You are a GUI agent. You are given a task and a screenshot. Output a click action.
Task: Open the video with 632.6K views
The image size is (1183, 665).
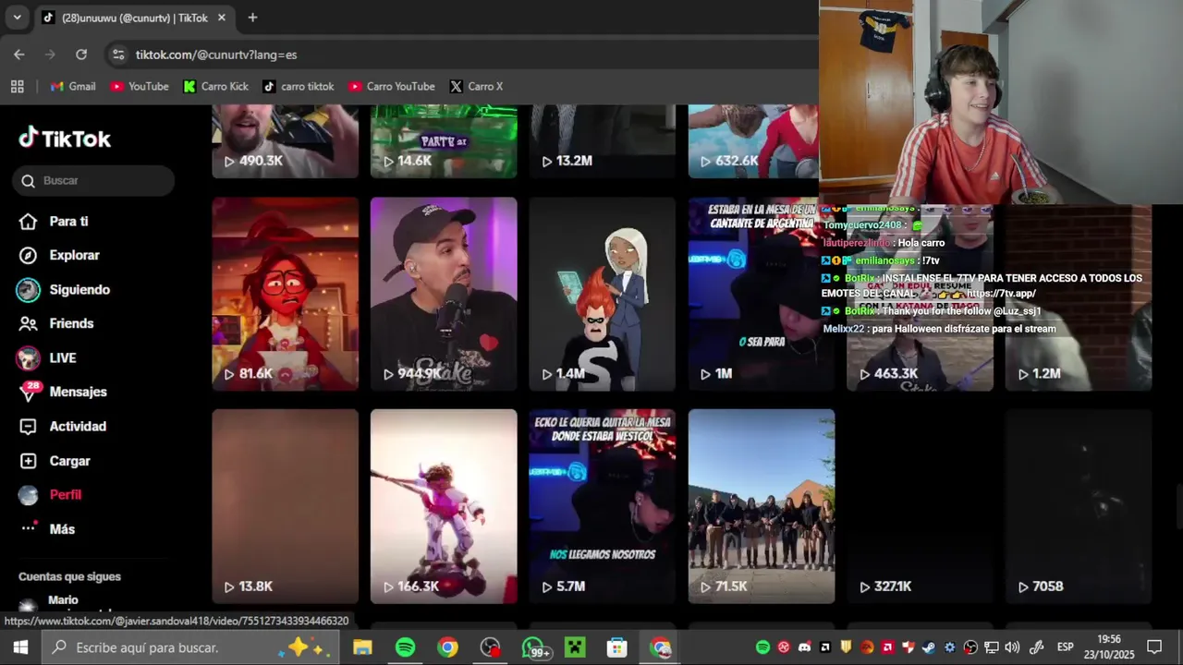[x=753, y=141]
